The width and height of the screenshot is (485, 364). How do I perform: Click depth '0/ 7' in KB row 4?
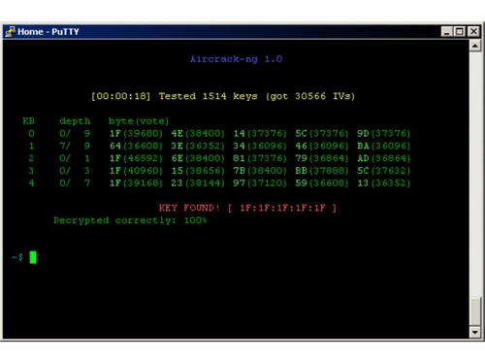point(75,183)
